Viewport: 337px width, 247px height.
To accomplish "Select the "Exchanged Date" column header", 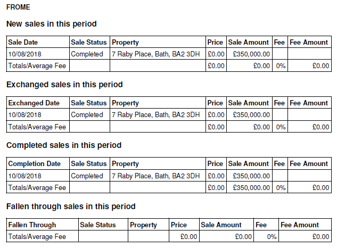I will pos(34,103).
